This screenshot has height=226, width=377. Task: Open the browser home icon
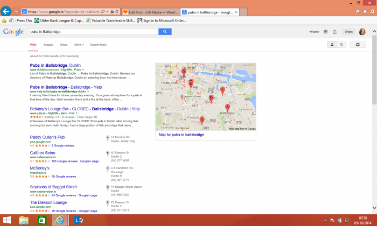tap(358, 11)
